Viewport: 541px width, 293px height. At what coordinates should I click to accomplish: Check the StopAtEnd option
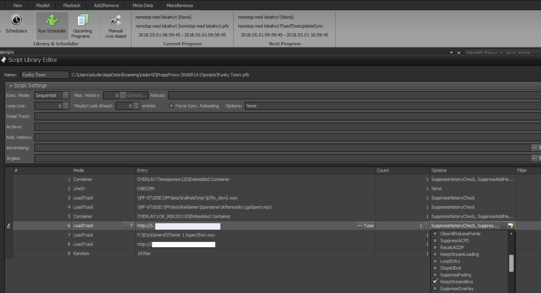click(x=435, y=268)
